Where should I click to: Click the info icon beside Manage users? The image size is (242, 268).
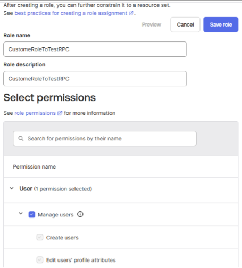click(x=80, y=214)
